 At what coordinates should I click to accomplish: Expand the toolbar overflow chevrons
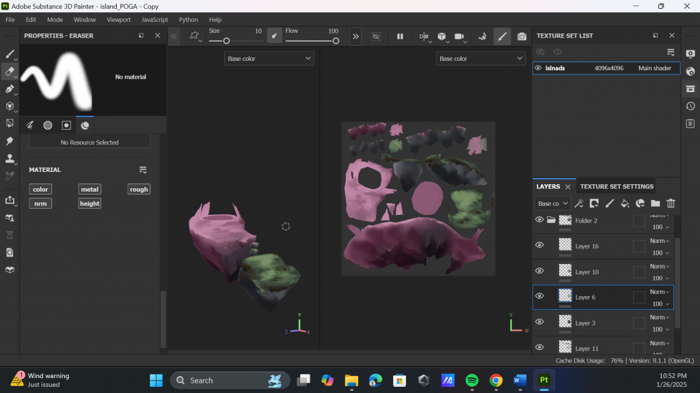[x=355, y=37]
